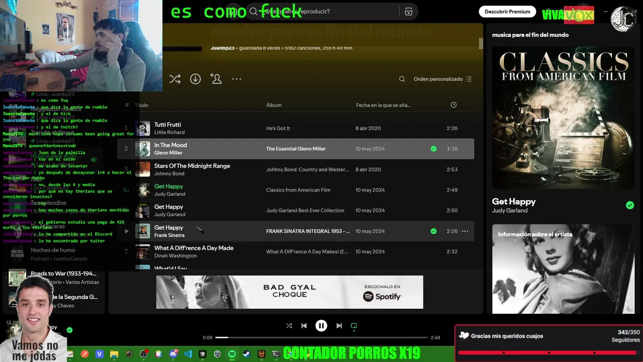The height and width of the screenshot is (362, 643).
Task: Open the Glenn Miller artist link
Action: [168, 153]
